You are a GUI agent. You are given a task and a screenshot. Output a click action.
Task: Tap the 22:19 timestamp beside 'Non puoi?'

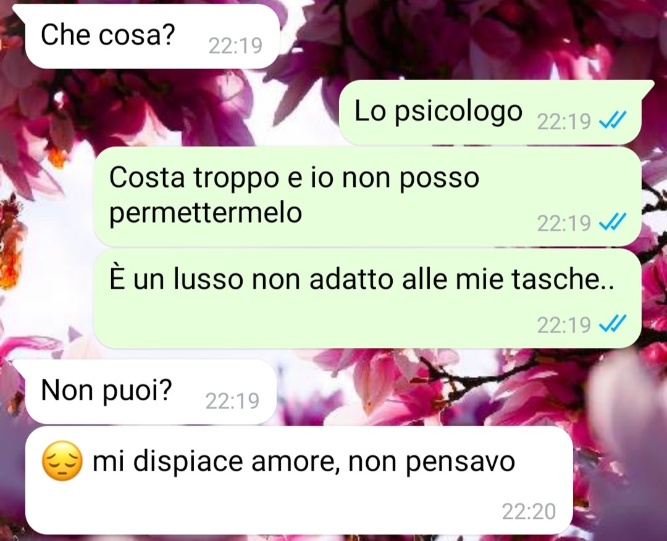[232, 401]
